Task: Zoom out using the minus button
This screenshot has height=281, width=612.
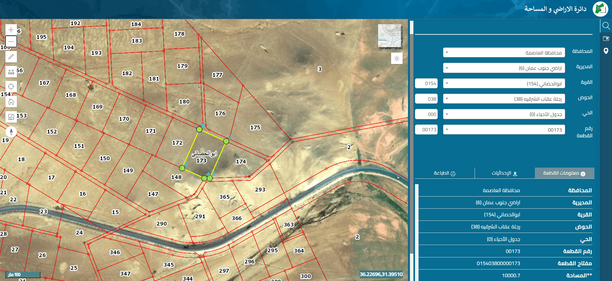Action: 11,41
